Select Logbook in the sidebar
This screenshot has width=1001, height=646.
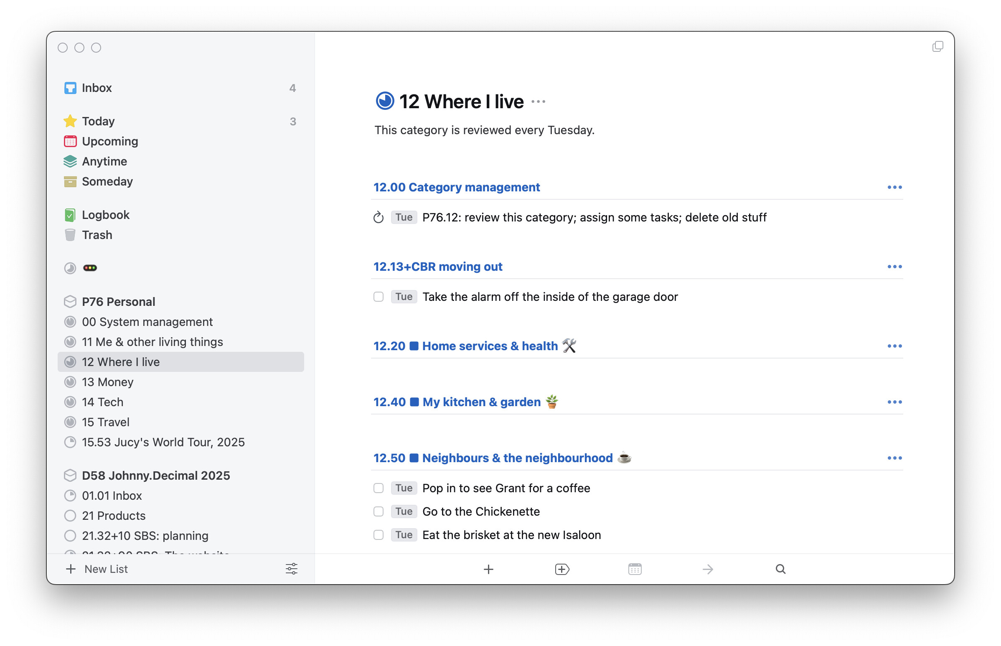pos(106,215)
